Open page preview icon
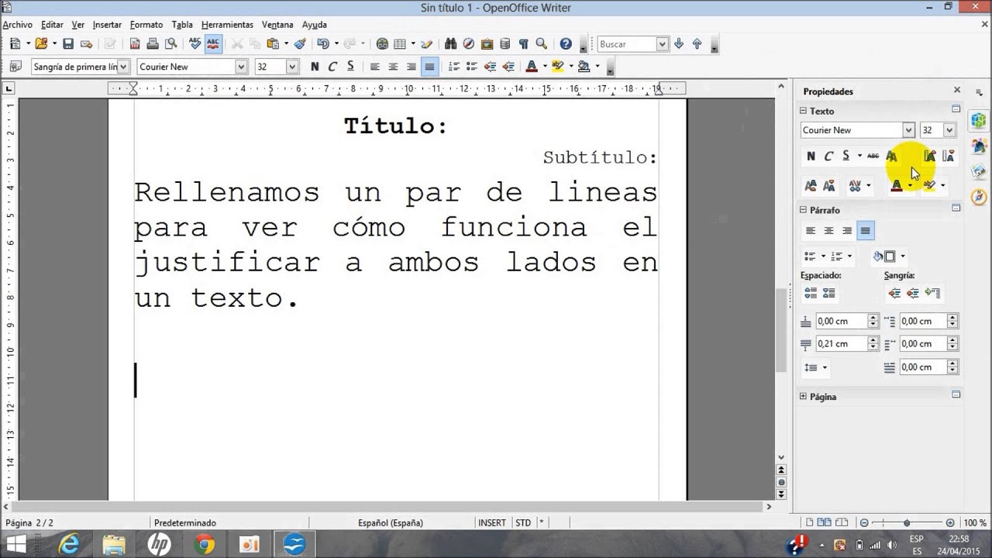Image resolution: width=992 pixels, height=558 pixels. click(x=170, y=44)
